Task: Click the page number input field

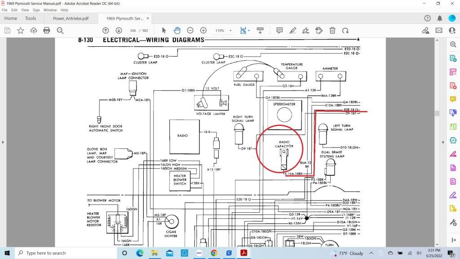Action: [133, 31]
